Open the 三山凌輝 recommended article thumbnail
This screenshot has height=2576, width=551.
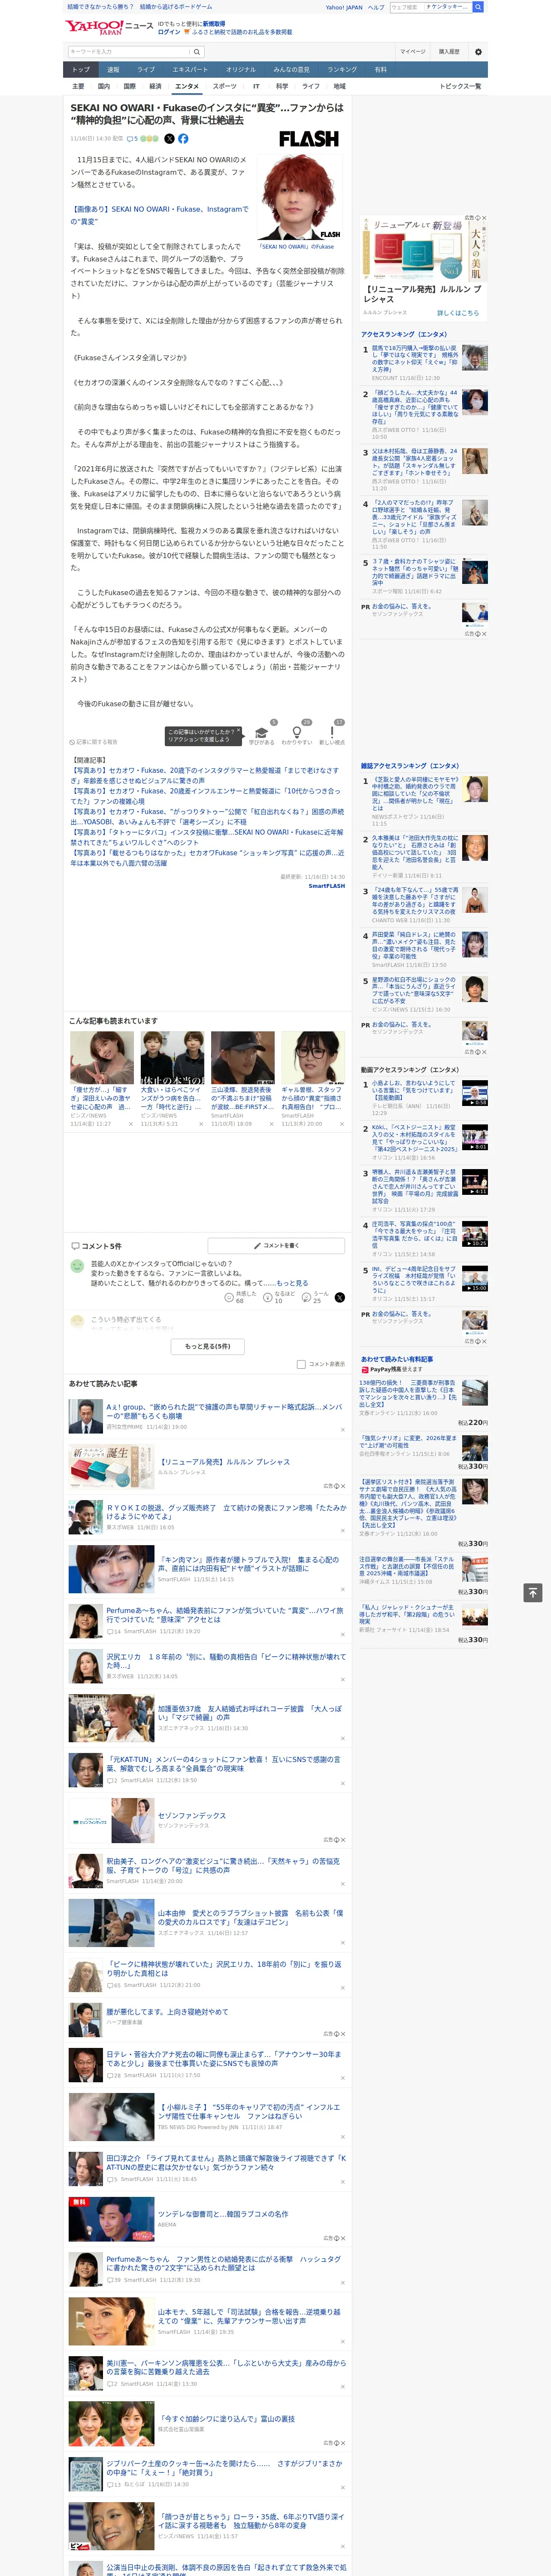pyautogui.click(x=243, y=1057)
